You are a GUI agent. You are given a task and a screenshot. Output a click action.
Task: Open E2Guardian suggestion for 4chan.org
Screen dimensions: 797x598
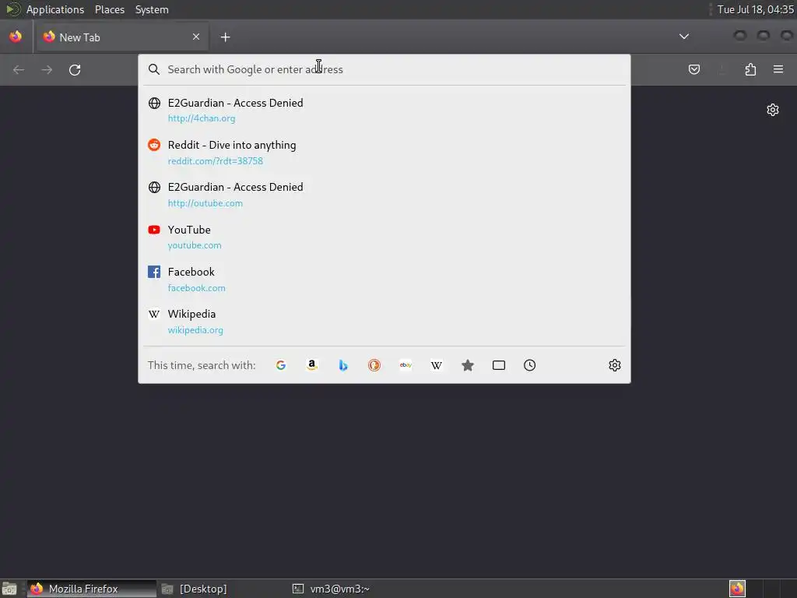[x=384, y=110]
